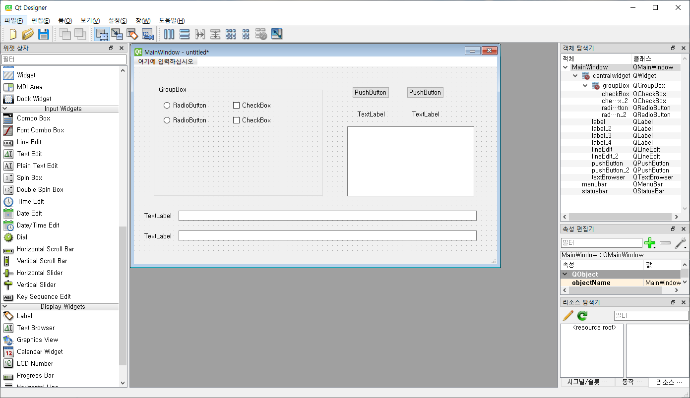
Task: Click the 여기에 입력하십시오 menu placeholder
Action: (x=166, y=61)
